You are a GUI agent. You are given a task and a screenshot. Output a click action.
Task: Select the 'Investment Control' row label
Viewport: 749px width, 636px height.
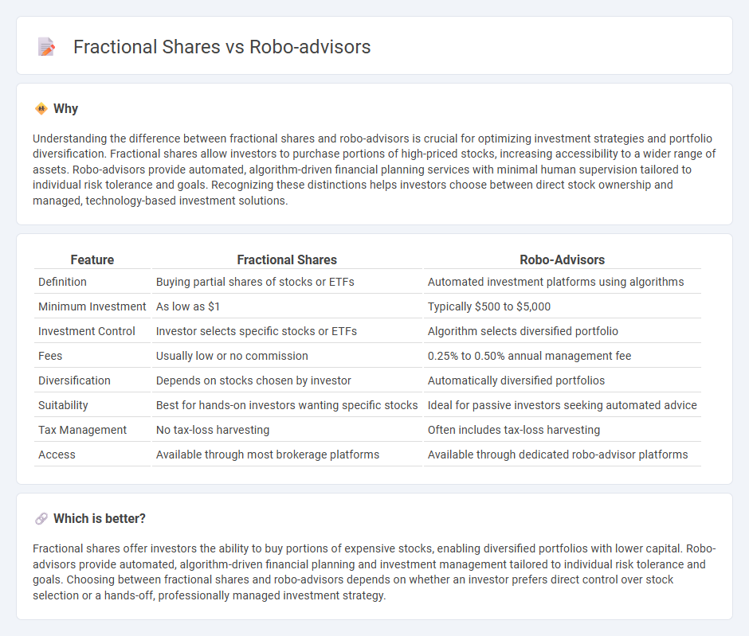pos(87,331)
